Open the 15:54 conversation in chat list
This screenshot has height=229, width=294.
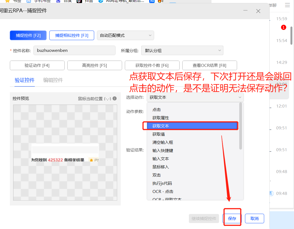coord(281,41)
